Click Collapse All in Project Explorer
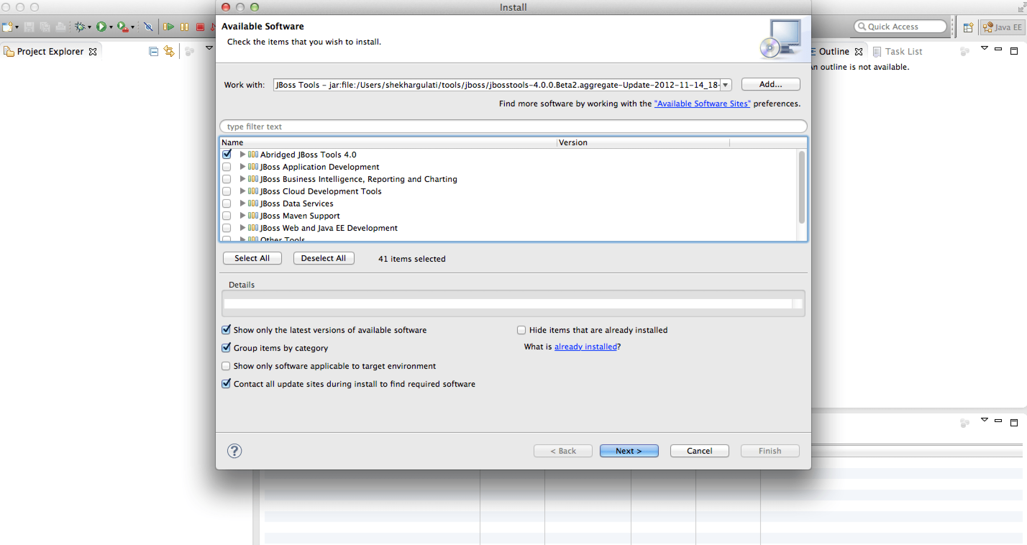 tap(153, 51)
